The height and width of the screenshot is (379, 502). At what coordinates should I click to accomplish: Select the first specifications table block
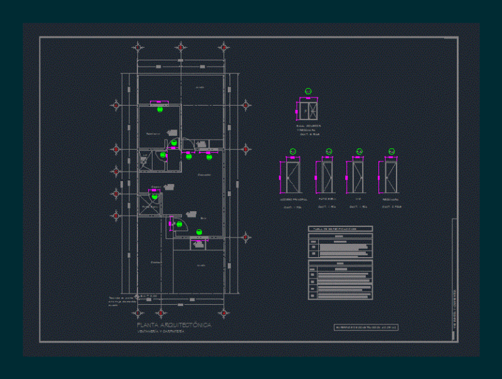[340, 246]
